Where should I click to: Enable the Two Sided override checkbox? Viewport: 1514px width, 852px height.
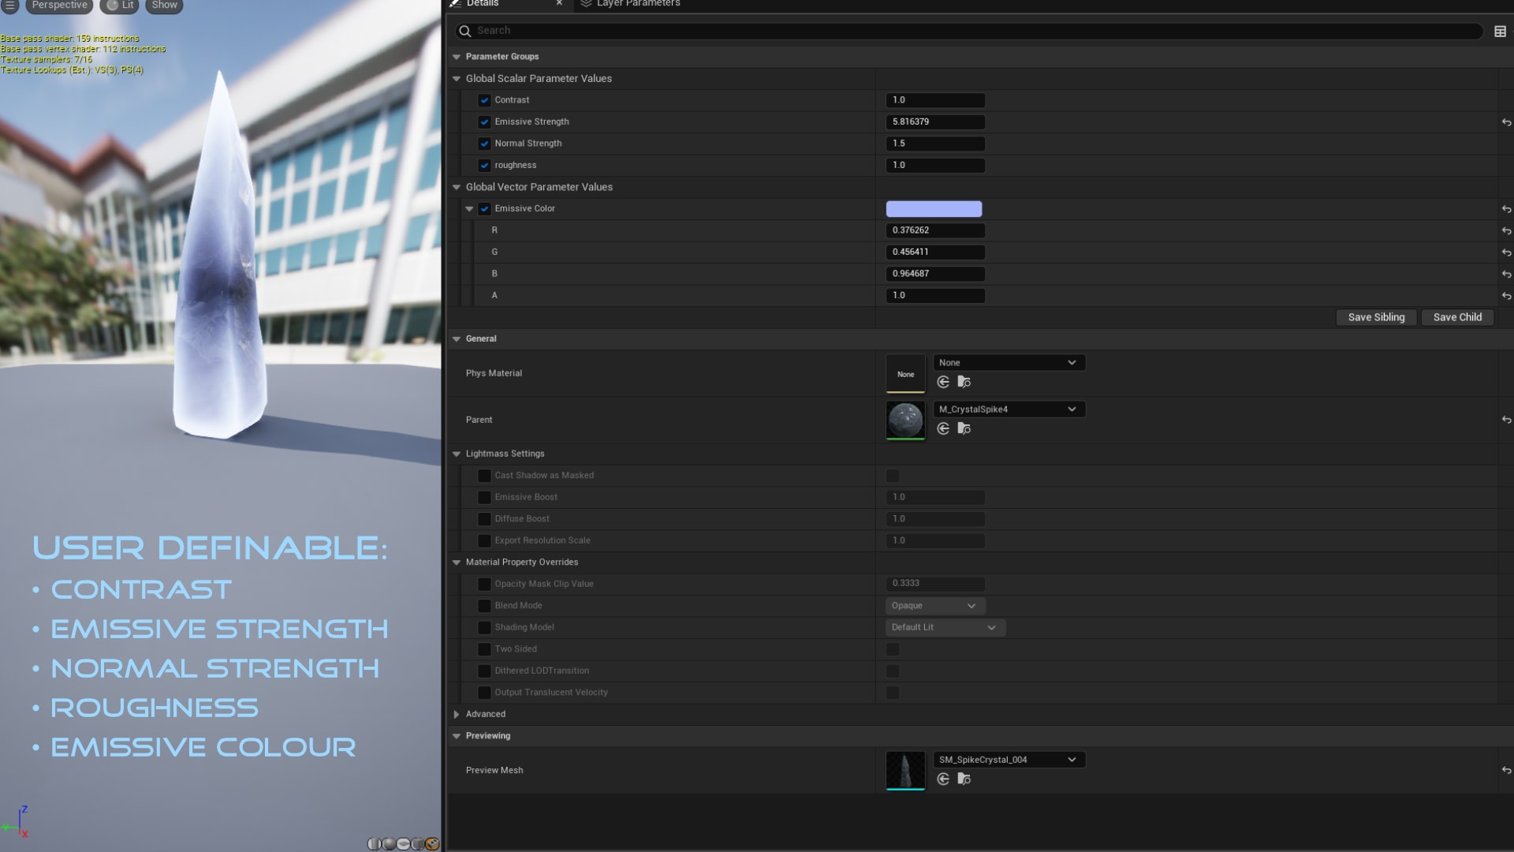(484, 649)
